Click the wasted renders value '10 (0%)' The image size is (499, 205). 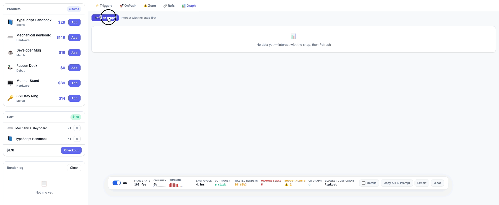[240, 184]
